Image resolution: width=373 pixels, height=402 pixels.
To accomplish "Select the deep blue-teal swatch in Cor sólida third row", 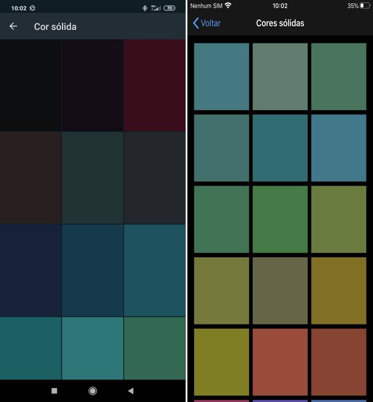I will 92,271.
